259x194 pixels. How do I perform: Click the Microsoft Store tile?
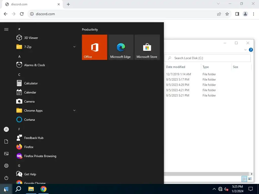click(x=147, y=47)
